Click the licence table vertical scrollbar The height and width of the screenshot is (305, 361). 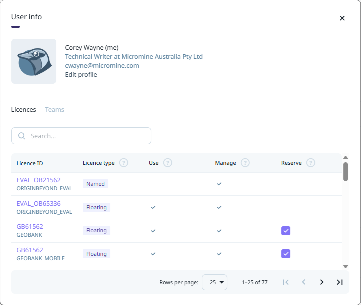[x=345, y=172]
